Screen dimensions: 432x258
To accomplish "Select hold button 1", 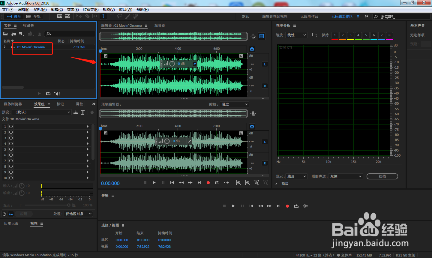I will 335,35.
